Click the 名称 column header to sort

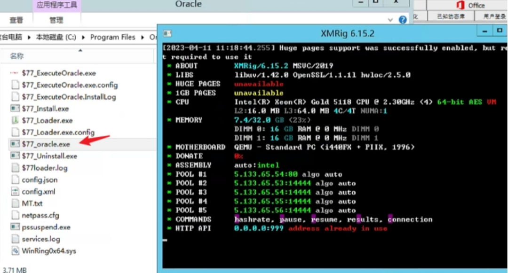point(16,56)
